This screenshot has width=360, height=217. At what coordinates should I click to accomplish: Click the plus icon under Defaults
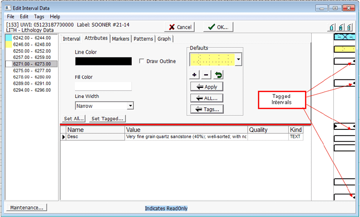pyautogui.click(x=194, y=75)
